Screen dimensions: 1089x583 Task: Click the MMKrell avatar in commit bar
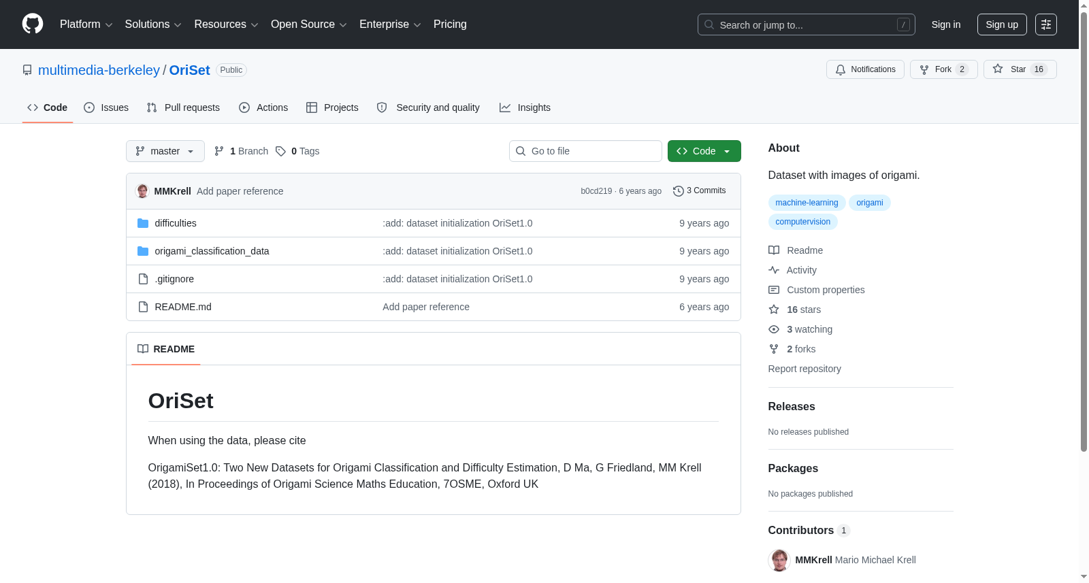pyautogui.click(x=142, y=191)
